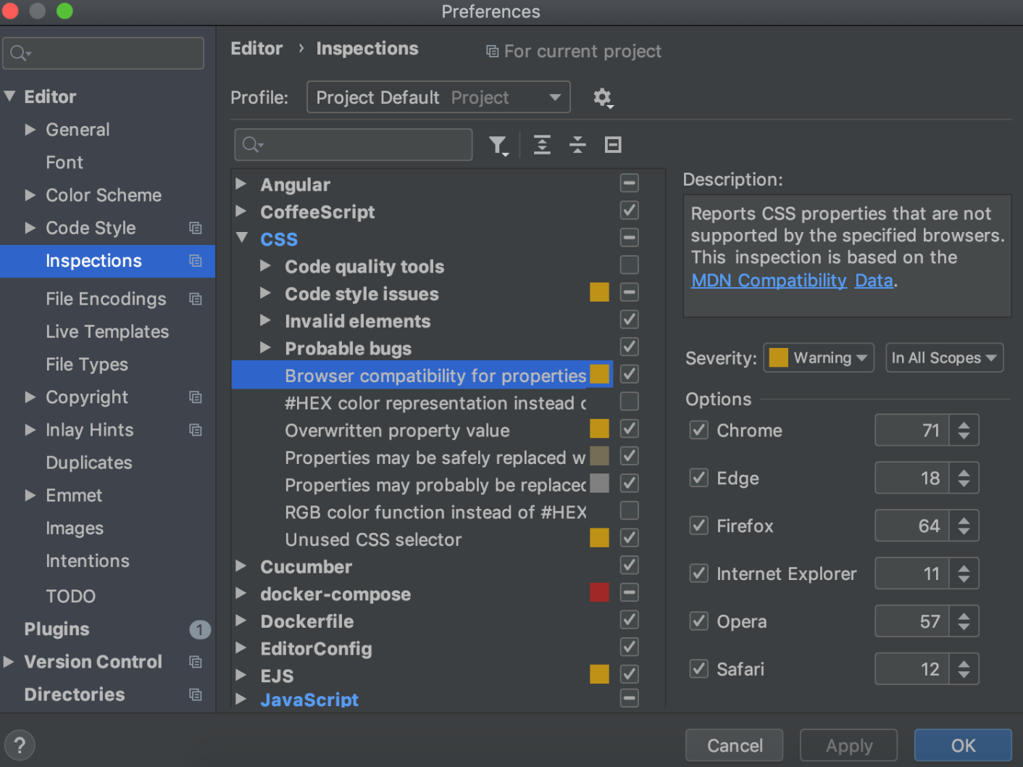Click the Help question mark icon
This screenshot has width=1023, height=767.
pos(20,745)
